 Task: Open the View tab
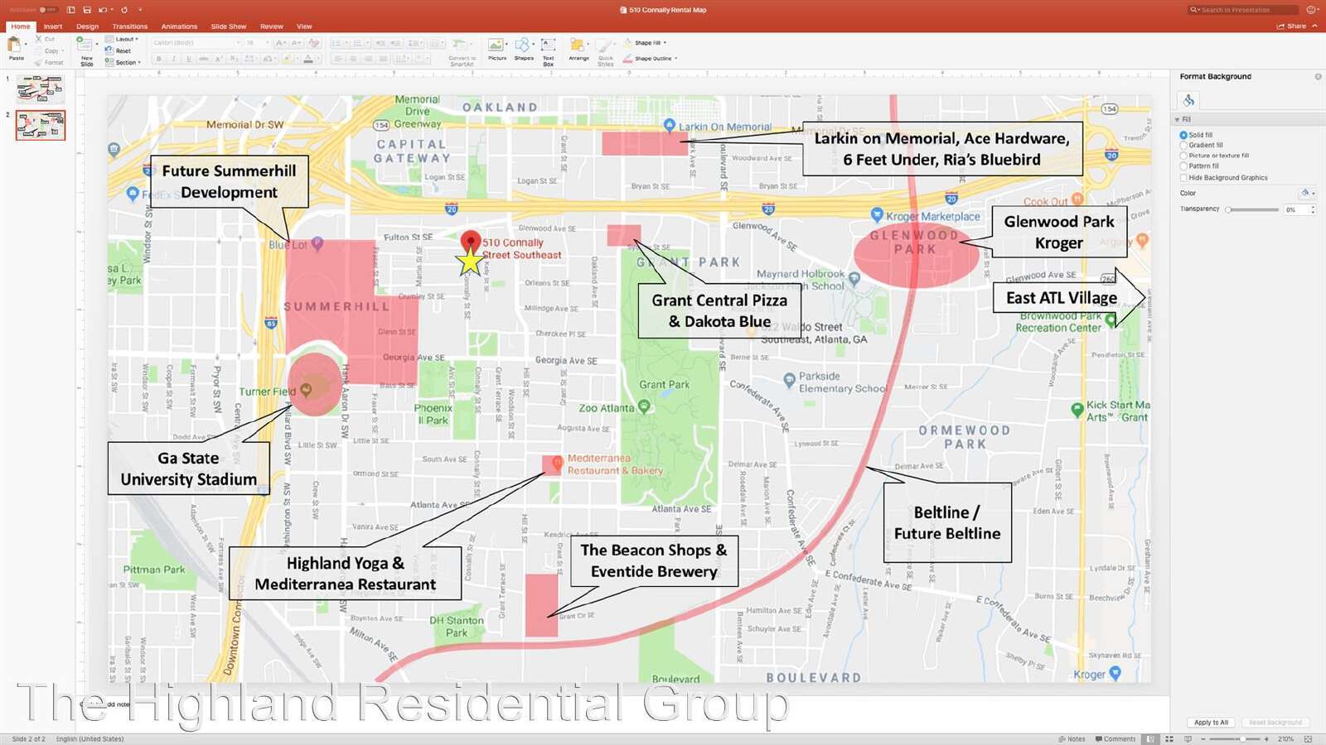(x=304, y=26)
